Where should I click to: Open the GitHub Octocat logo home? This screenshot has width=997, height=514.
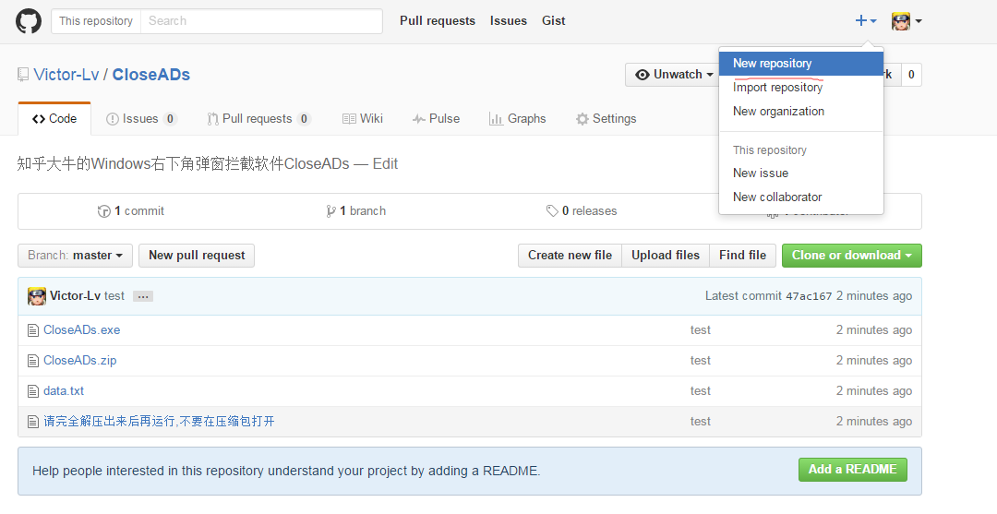29,21
